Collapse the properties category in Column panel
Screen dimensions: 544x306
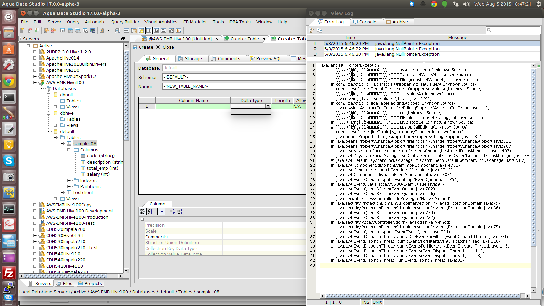[x=142, y=219]
